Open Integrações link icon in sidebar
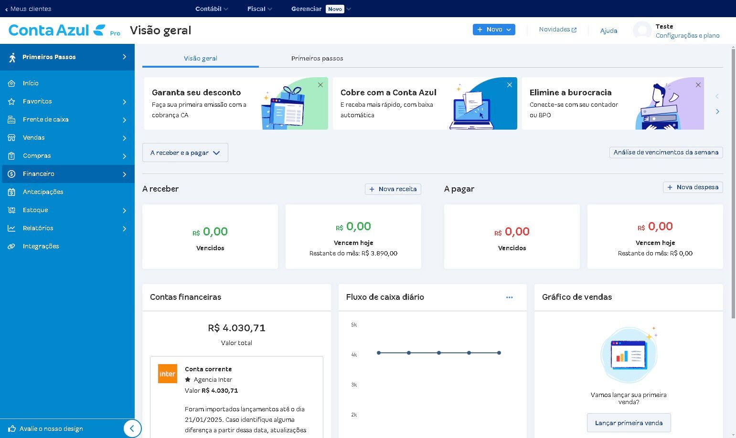Image resolution: width=736 pixels, height=438 pixels. (11, 246)
